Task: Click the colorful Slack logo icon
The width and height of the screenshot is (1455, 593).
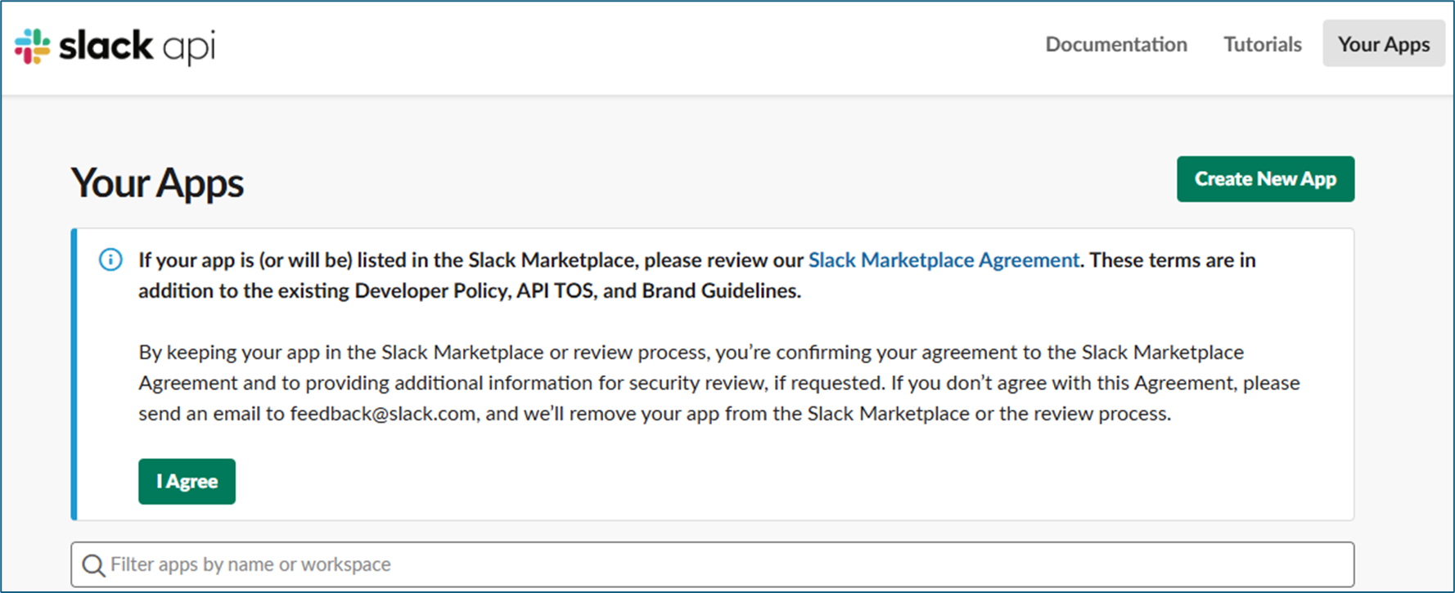Action: tap(32, 46)
